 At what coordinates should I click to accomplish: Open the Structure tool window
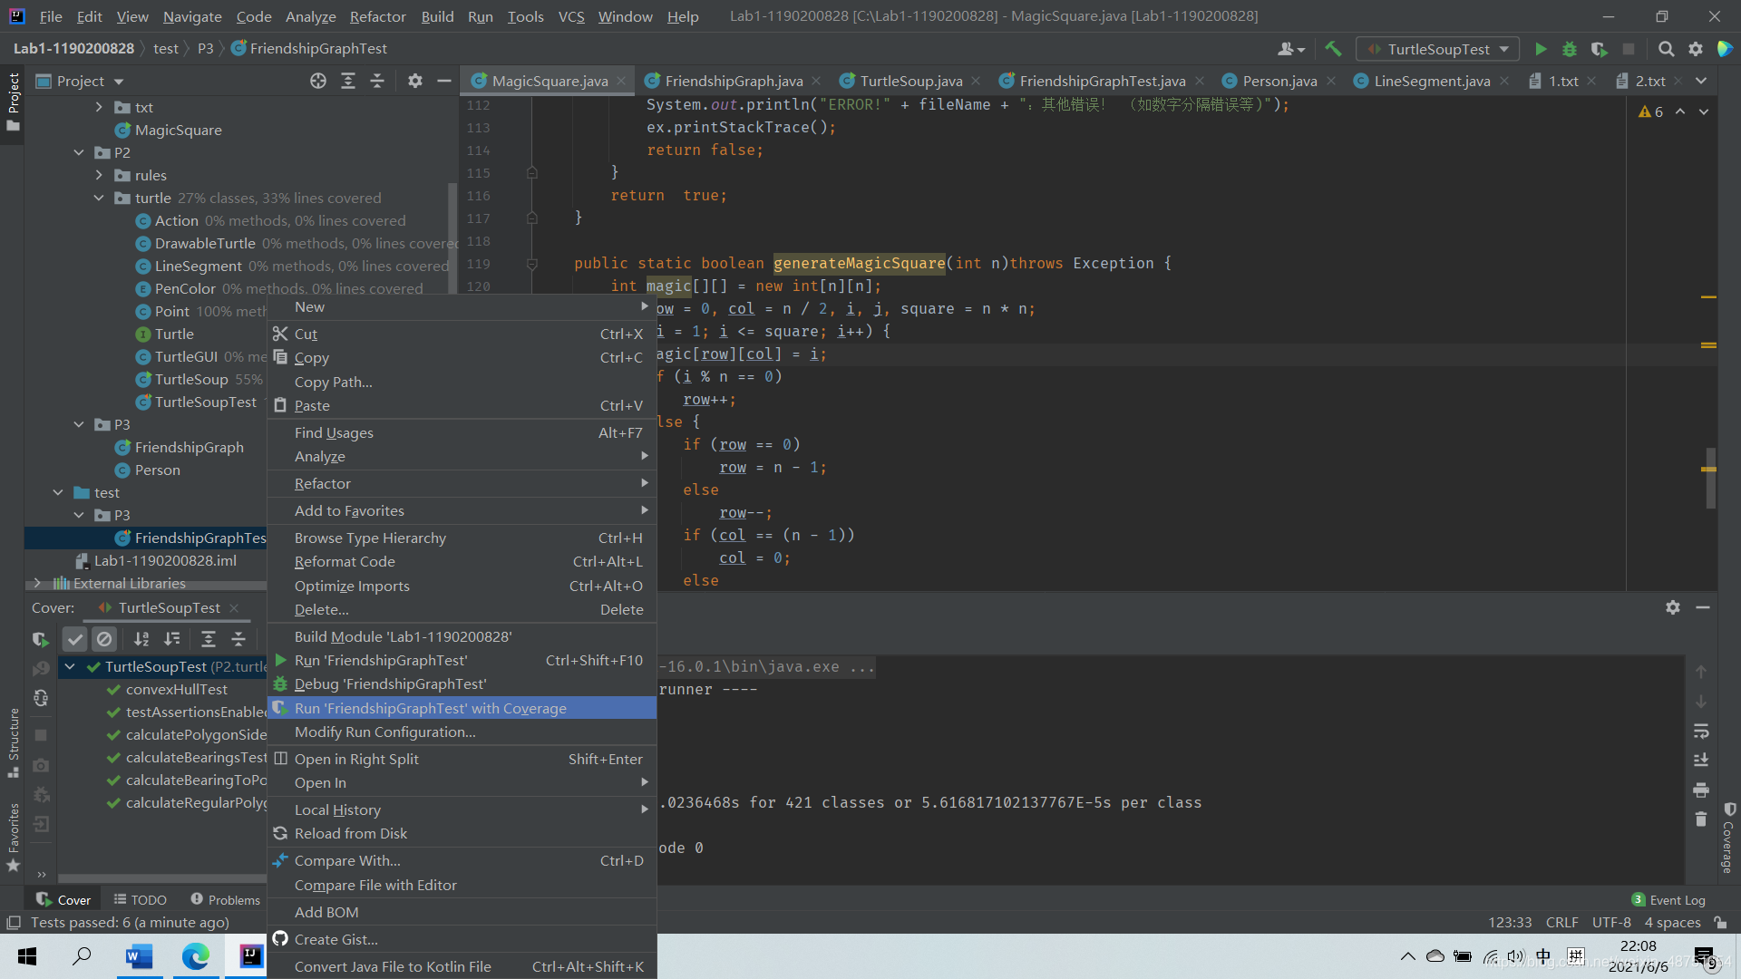point(13,742)
